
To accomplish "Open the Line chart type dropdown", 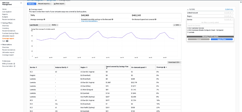I will pos(177,25).
